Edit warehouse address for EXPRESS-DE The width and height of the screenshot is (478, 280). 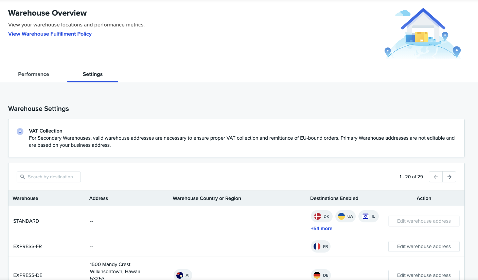pyautogui.click(x=424, y=275)
